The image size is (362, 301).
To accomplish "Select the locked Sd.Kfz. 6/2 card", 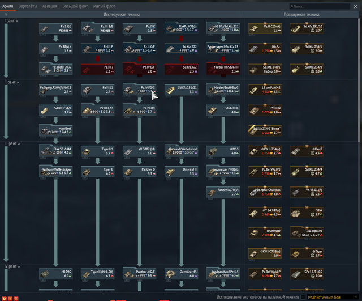I will coord(181,69).
